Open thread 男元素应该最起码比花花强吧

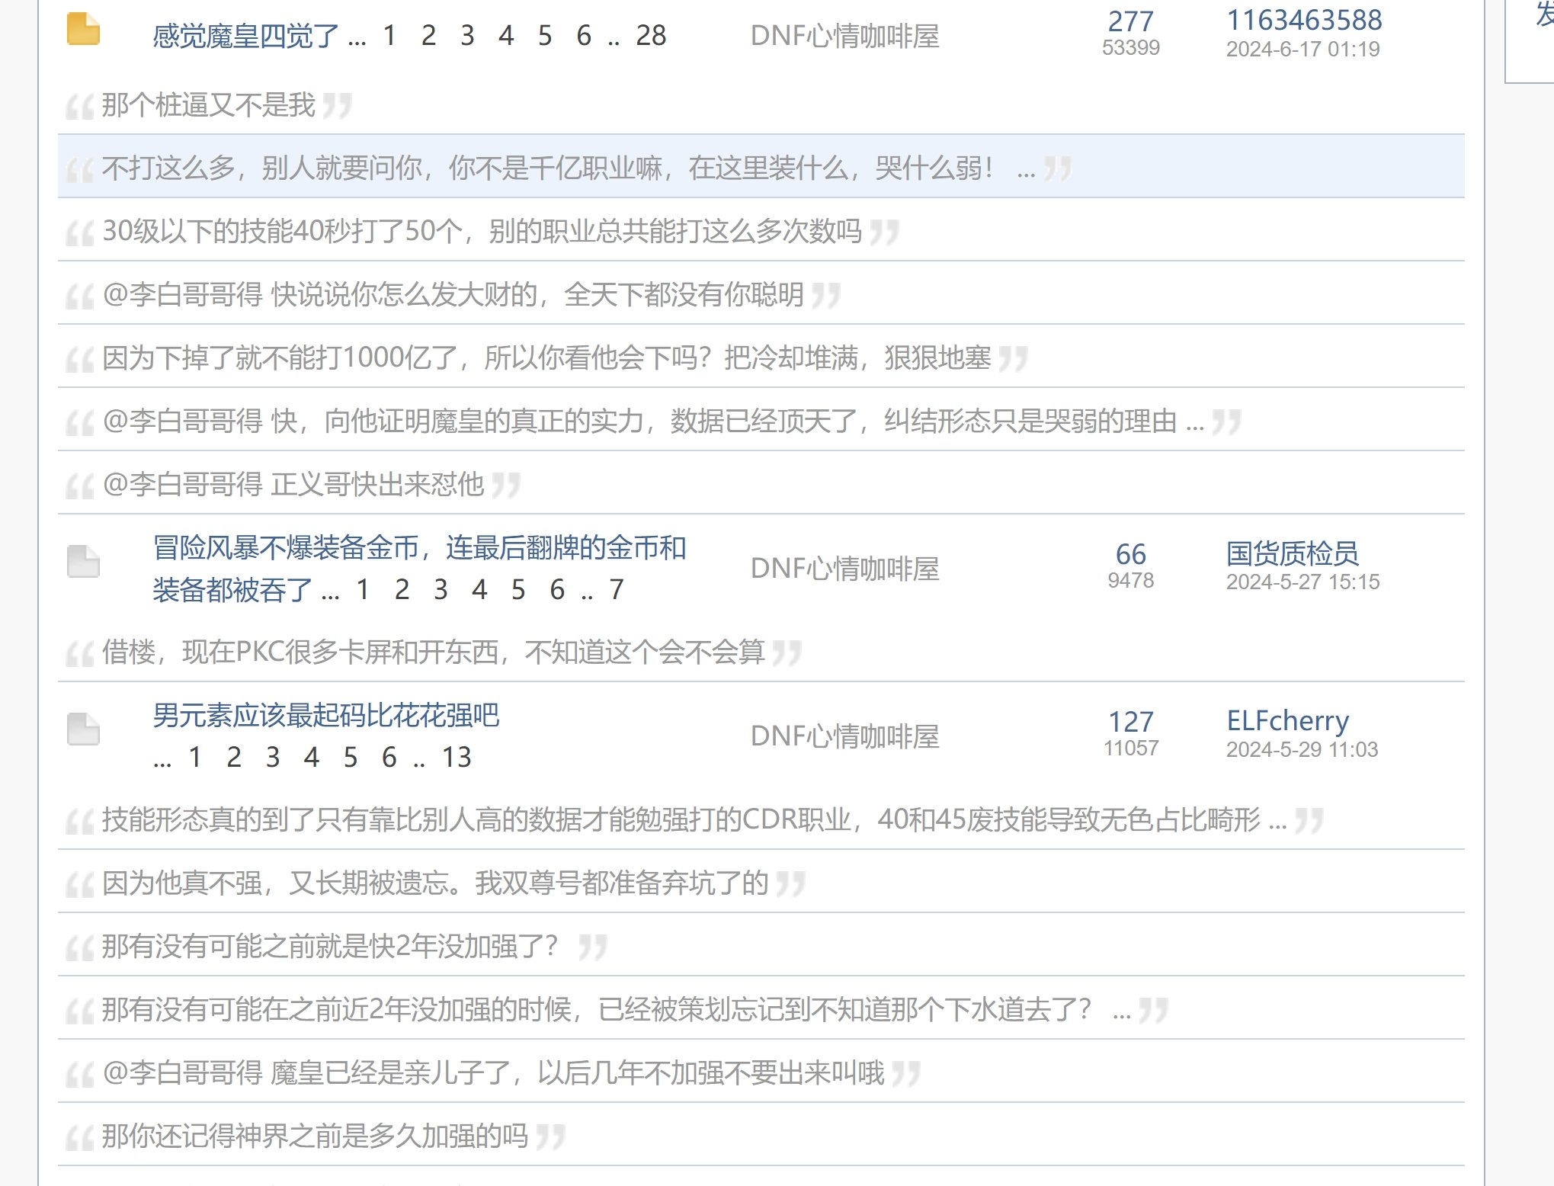pos(325,715)
